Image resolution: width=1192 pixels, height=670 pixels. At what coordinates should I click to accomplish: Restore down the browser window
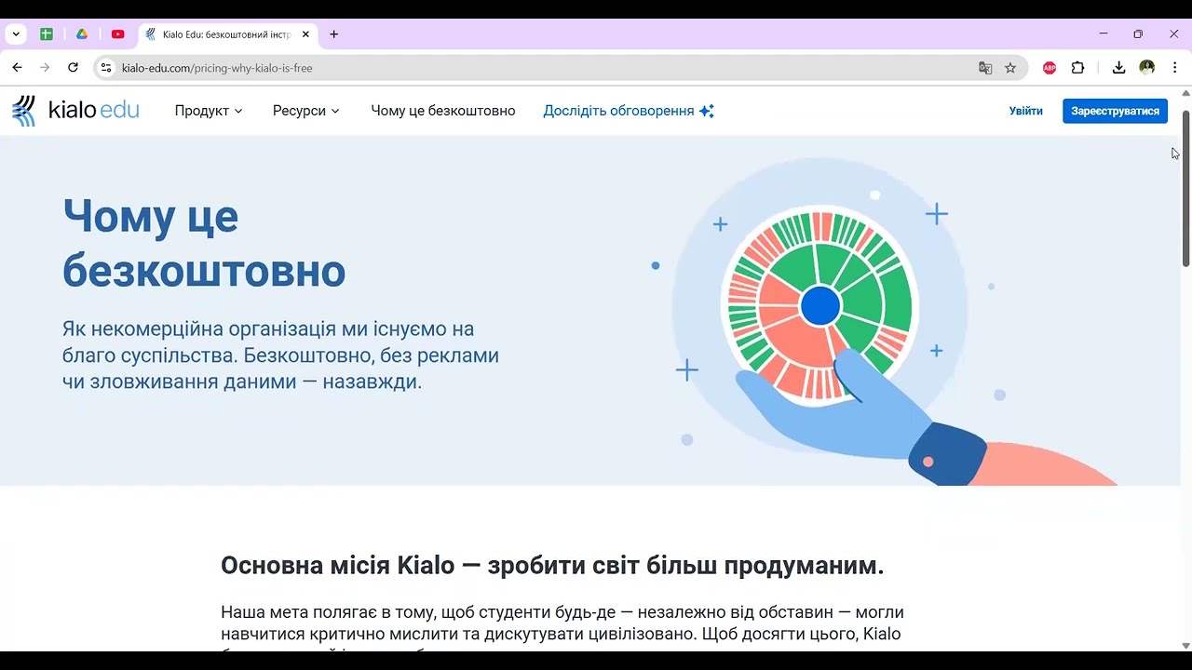pos(1138,34)
